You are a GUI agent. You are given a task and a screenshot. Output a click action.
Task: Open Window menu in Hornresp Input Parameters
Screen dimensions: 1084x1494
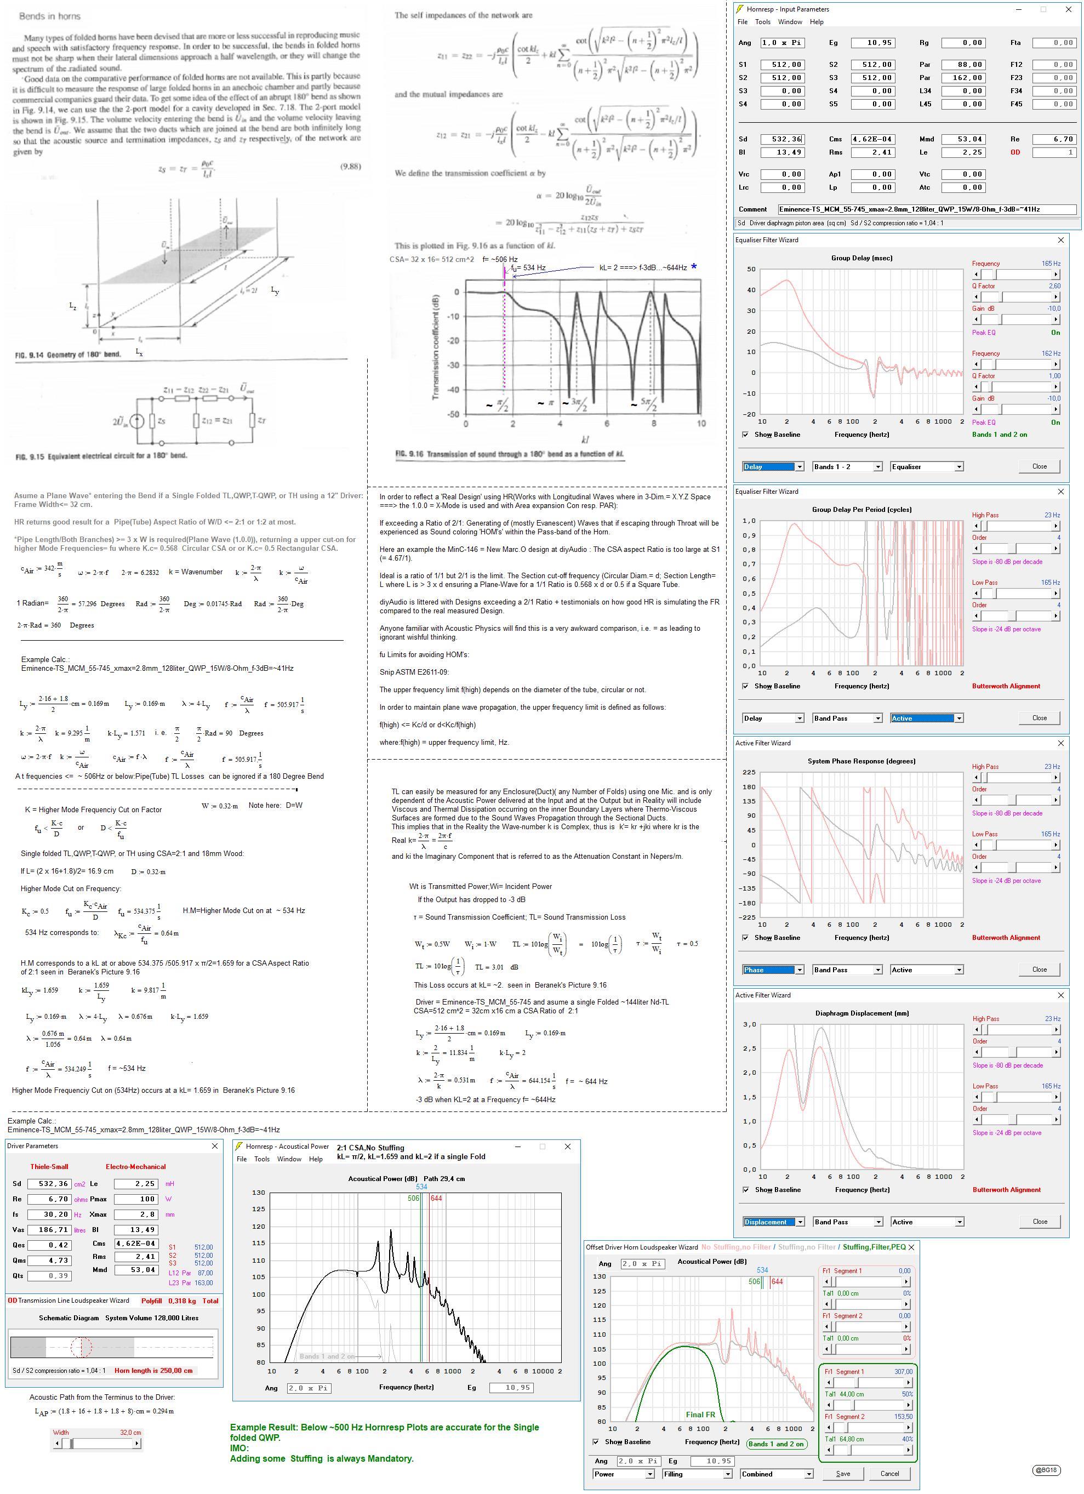pyautogui.click(x=790, y=22)
